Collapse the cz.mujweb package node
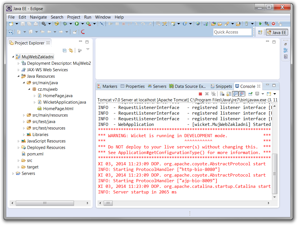Image resolution: width=298 pixels, height=225 pixels. [29, 89]
